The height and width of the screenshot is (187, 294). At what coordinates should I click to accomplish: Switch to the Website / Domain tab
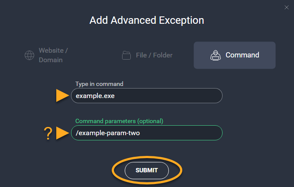coord(53,55)
